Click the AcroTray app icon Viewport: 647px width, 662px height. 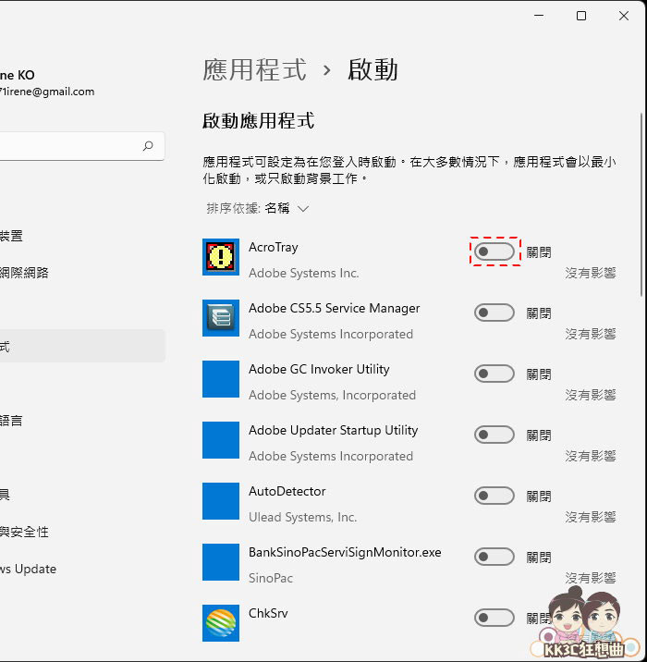coord(221,257)
